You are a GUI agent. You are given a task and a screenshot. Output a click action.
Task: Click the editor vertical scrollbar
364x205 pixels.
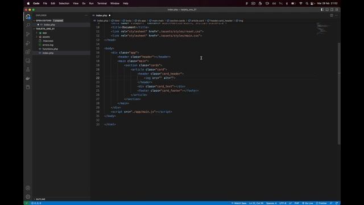(x=339, y=93)
